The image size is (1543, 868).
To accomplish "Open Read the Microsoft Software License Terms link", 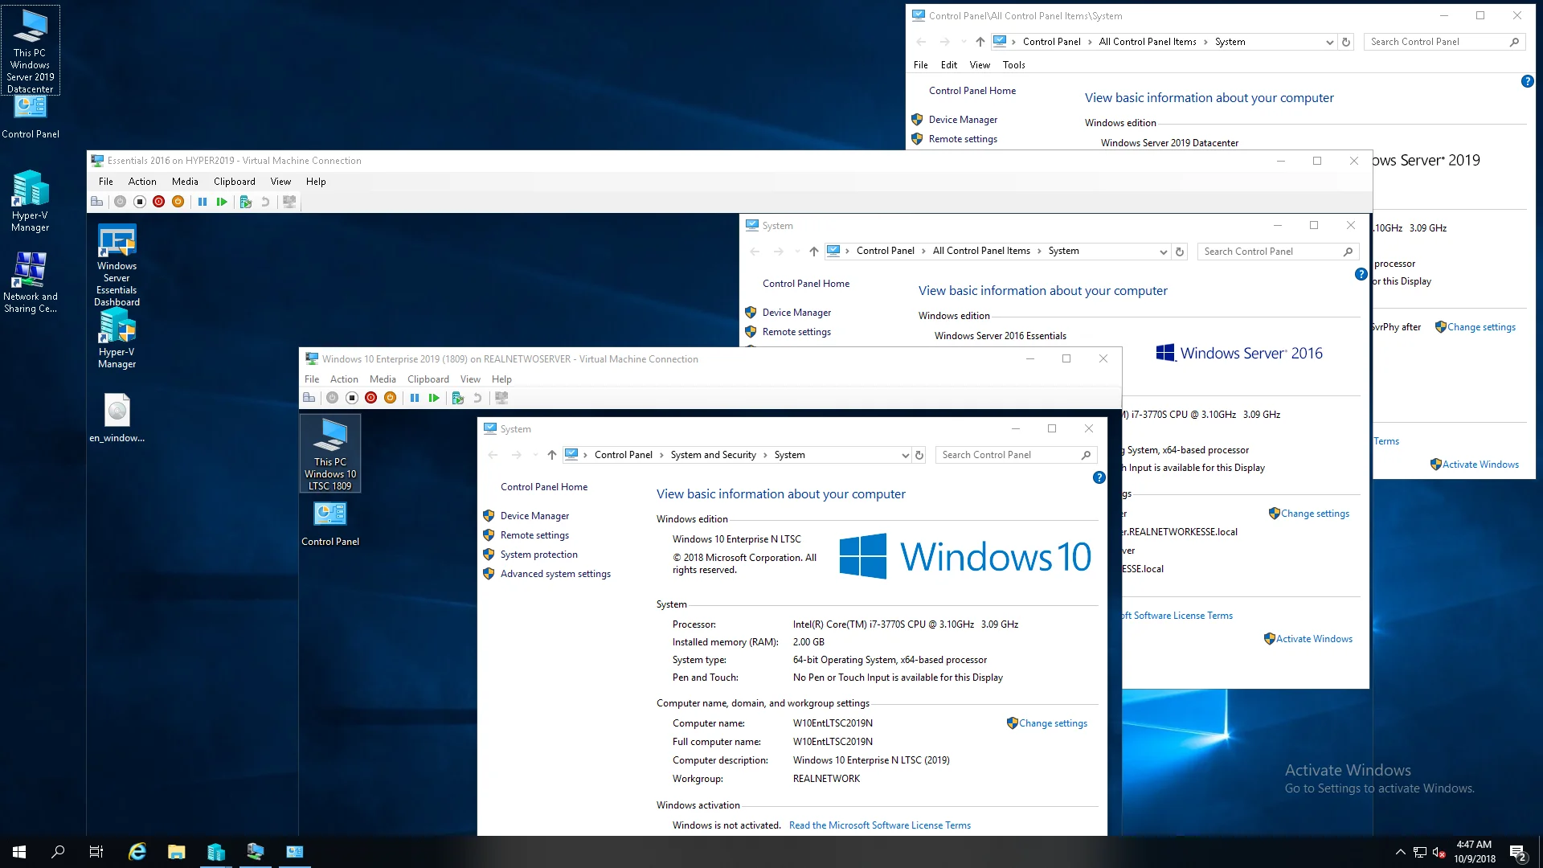I will [x=879, y=825].
